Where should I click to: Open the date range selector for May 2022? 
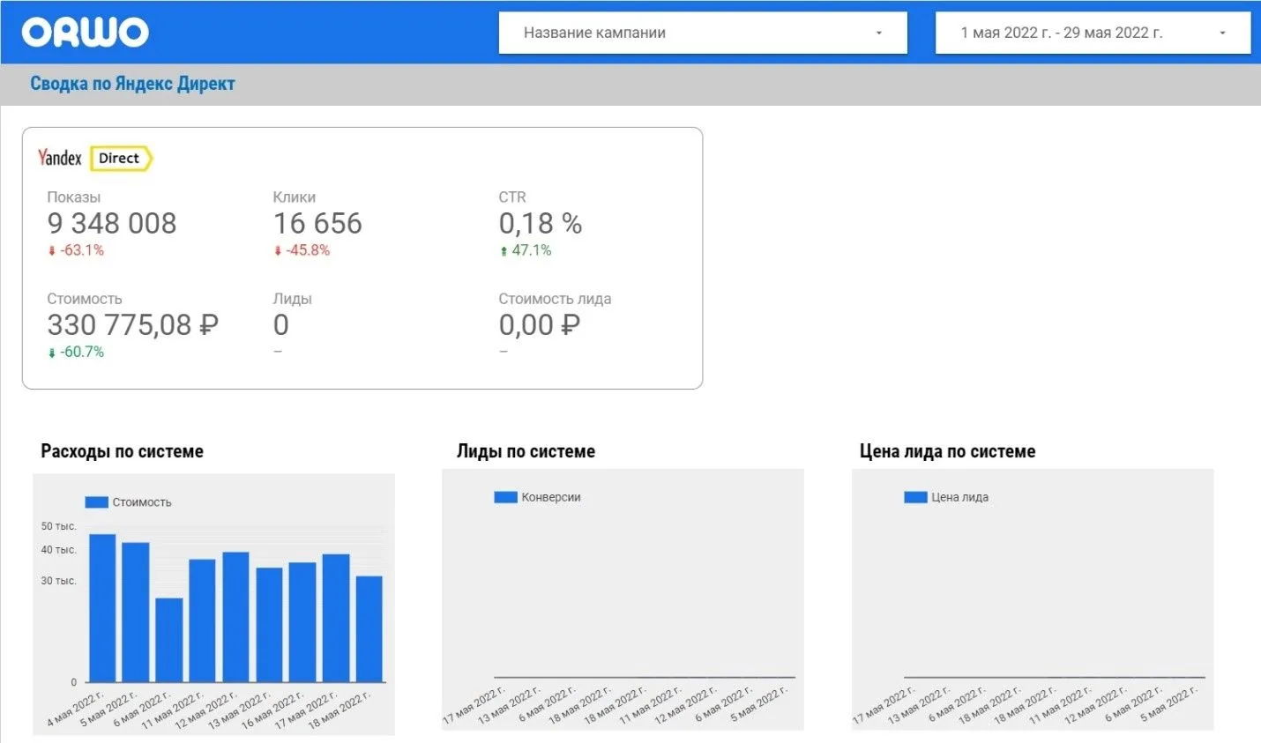coord(1093,33)
